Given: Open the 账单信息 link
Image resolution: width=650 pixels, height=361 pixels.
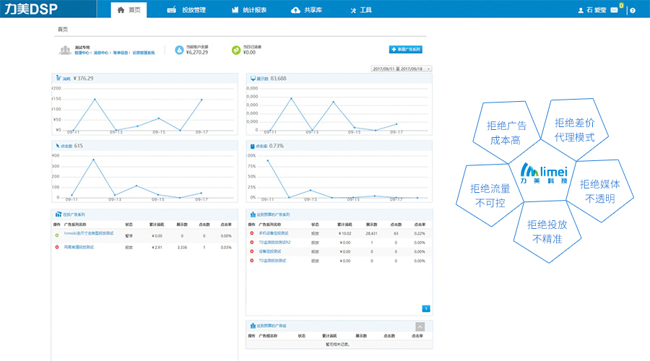Looking at the screenshot, I should [120, 53].
